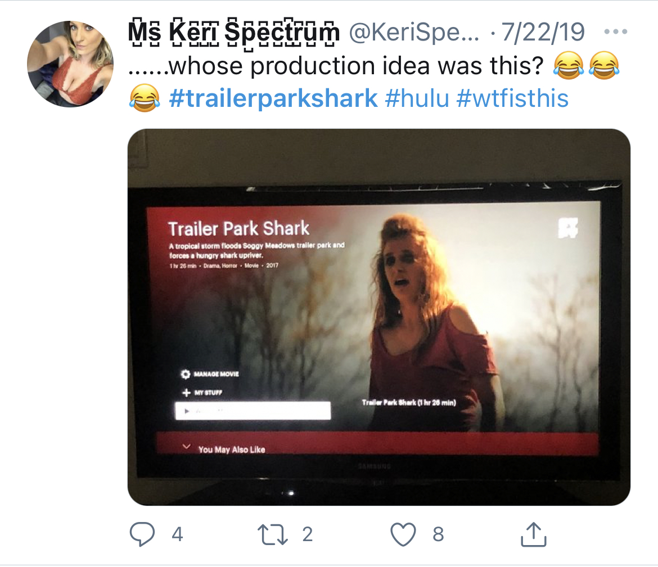Click the Manage Movie gear icon
658x567 pixels.
point(185,375)
